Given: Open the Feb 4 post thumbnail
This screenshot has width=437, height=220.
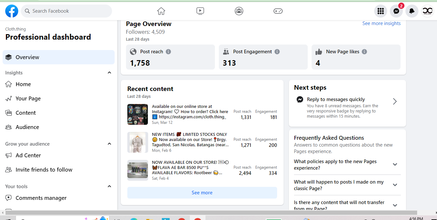Looking at the screenshot, I should click(138, 170).
